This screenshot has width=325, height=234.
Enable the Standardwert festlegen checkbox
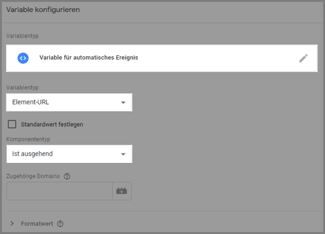pos(12,124)
